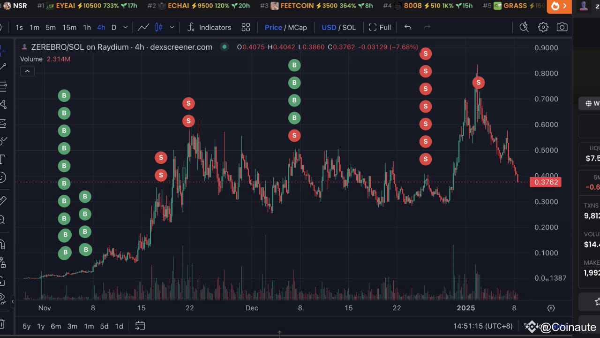Select the trend line drawing tool
Viewport: 600px width, 338px height.
point(2,67)
